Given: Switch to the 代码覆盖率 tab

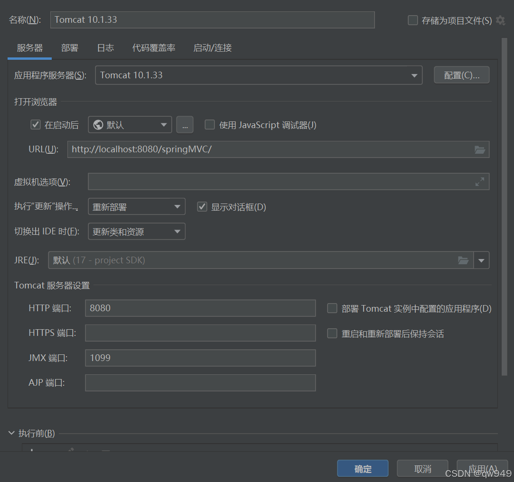Looking at the screenshot, I should pyautogui.click(x=153, y=48).
